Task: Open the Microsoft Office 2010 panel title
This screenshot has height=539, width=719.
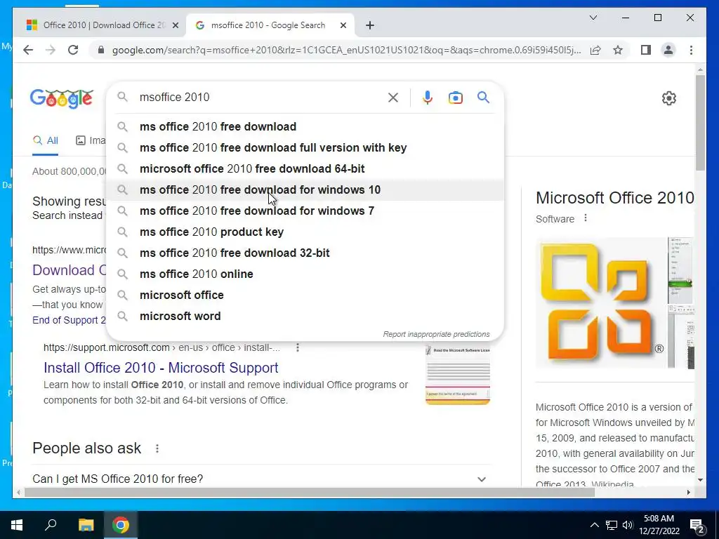Action: point(614,198)
